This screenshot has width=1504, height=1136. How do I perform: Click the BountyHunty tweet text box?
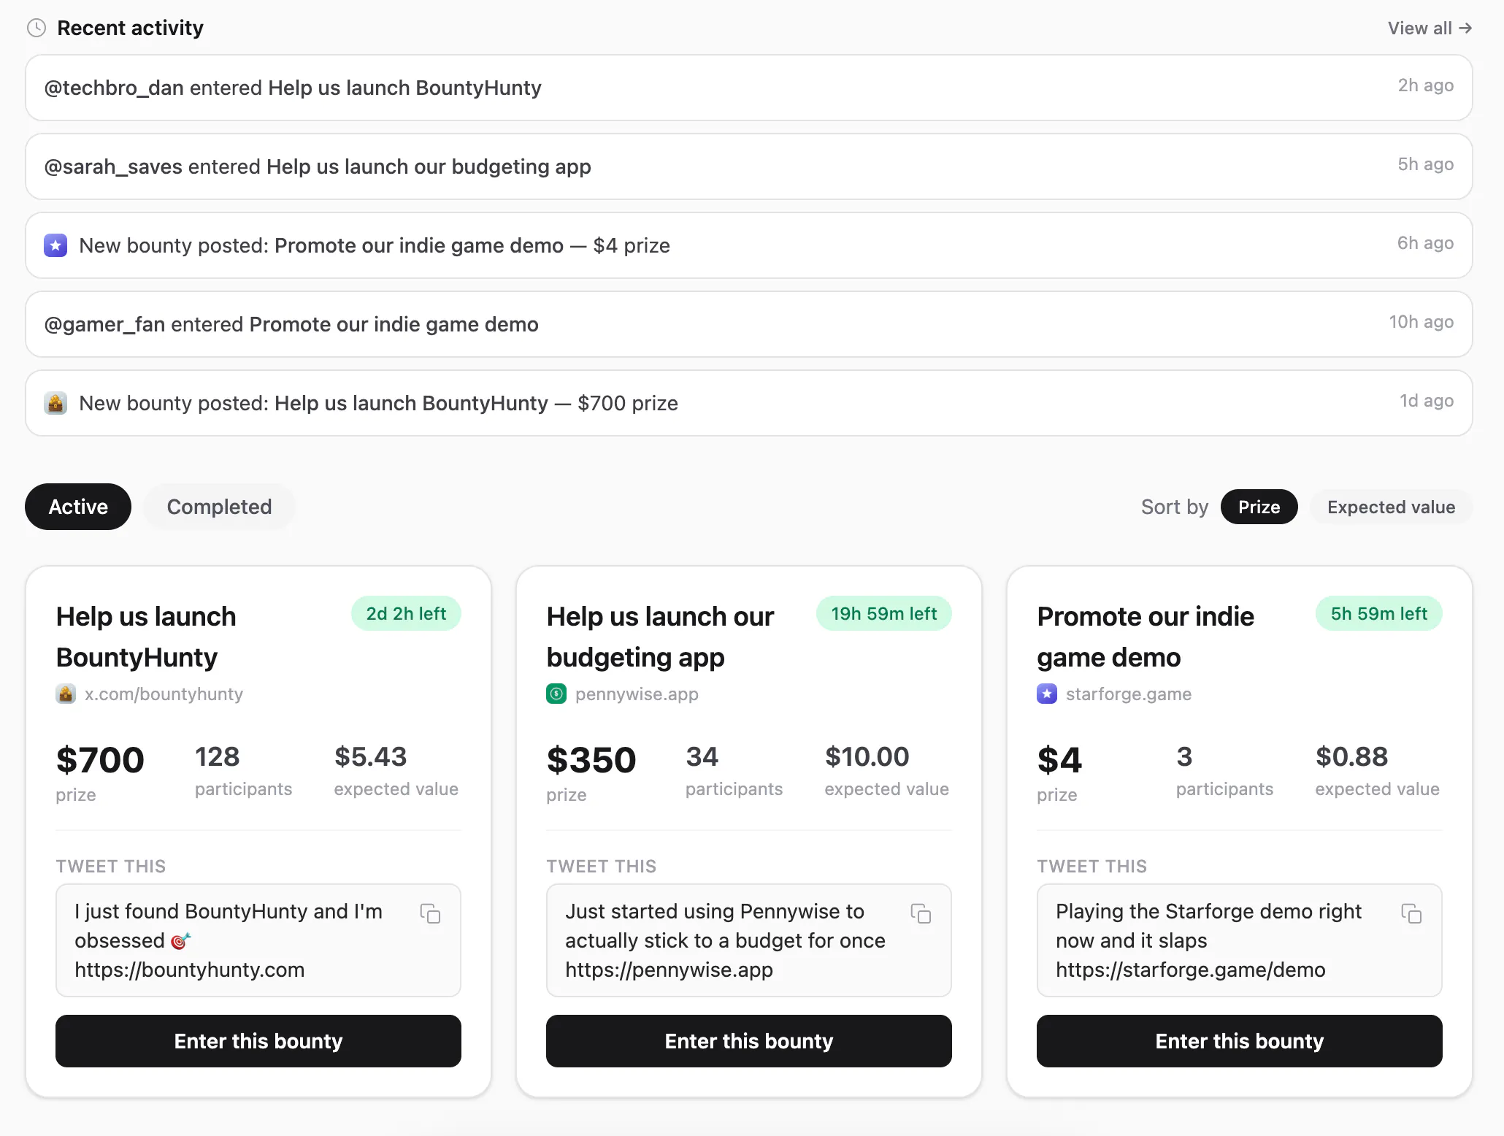coord(258,940)
